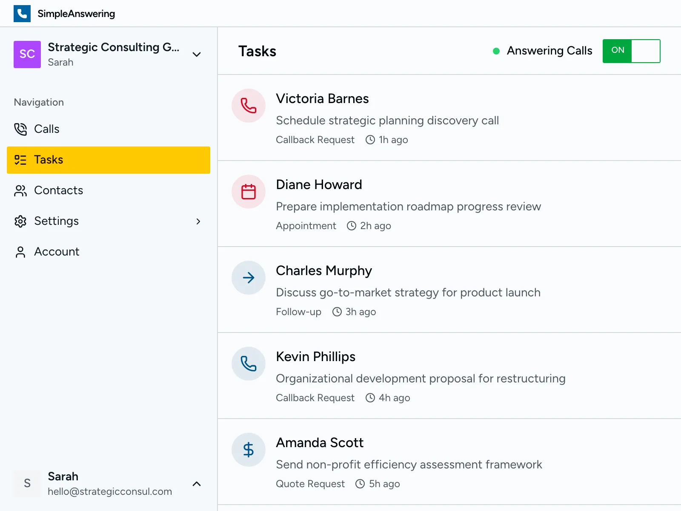Select the Tasks navigation item
Viewport: 681px width, 511px height.
click(49, 160)
